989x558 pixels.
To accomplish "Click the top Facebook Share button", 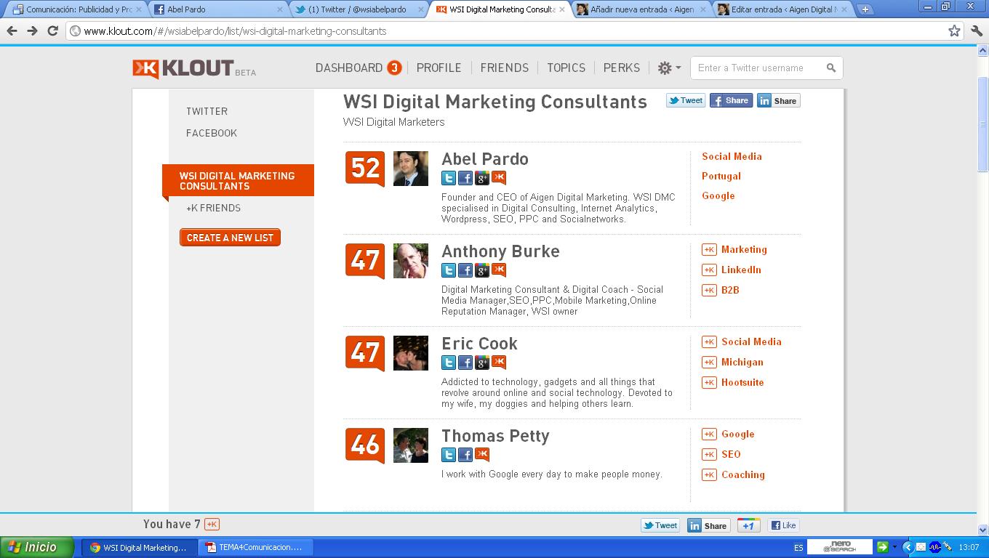I will (x=731, y=100).
